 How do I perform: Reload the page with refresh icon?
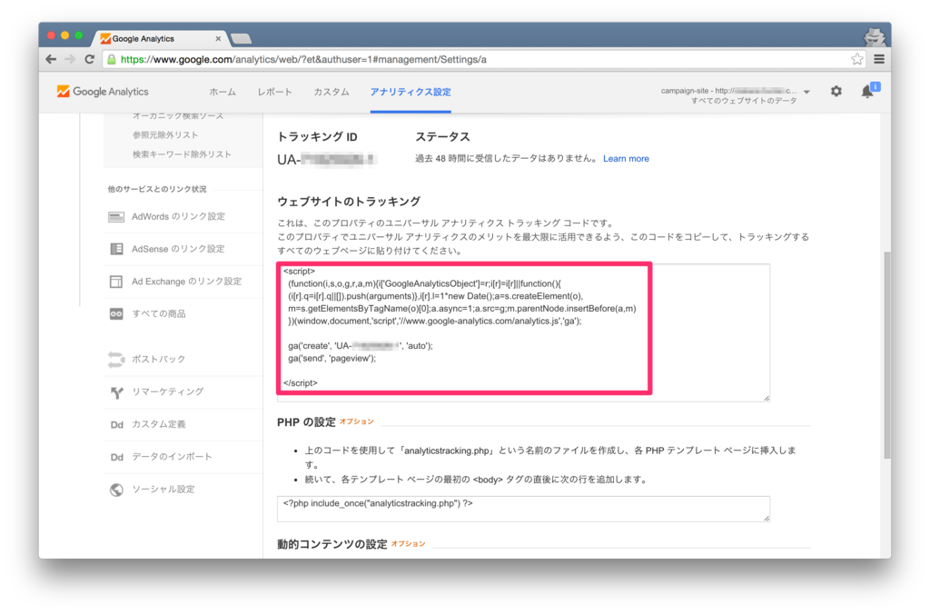(90, 59)
